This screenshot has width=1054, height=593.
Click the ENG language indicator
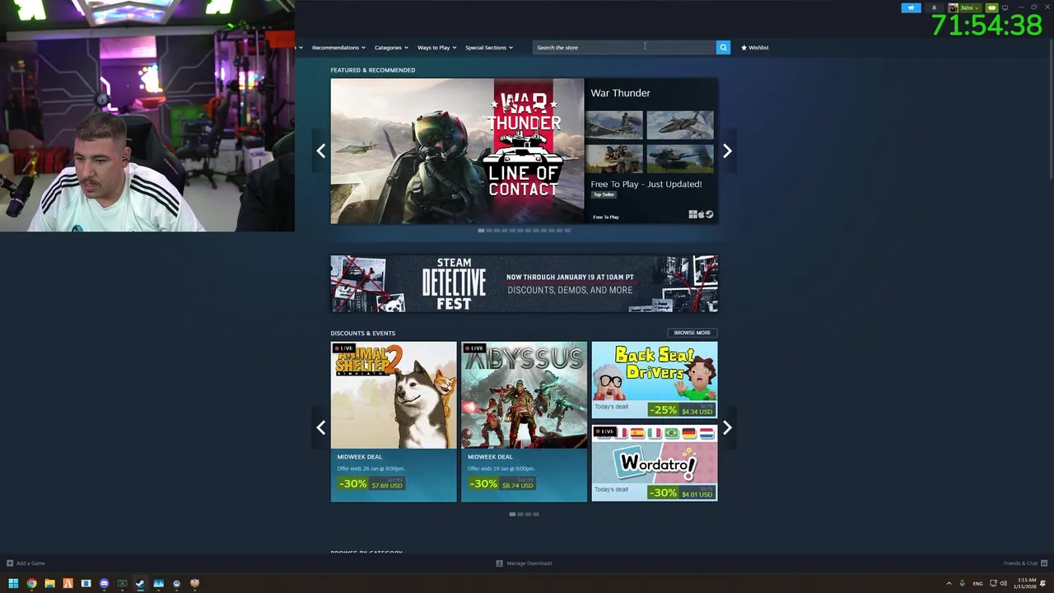[x=977, y=583]
